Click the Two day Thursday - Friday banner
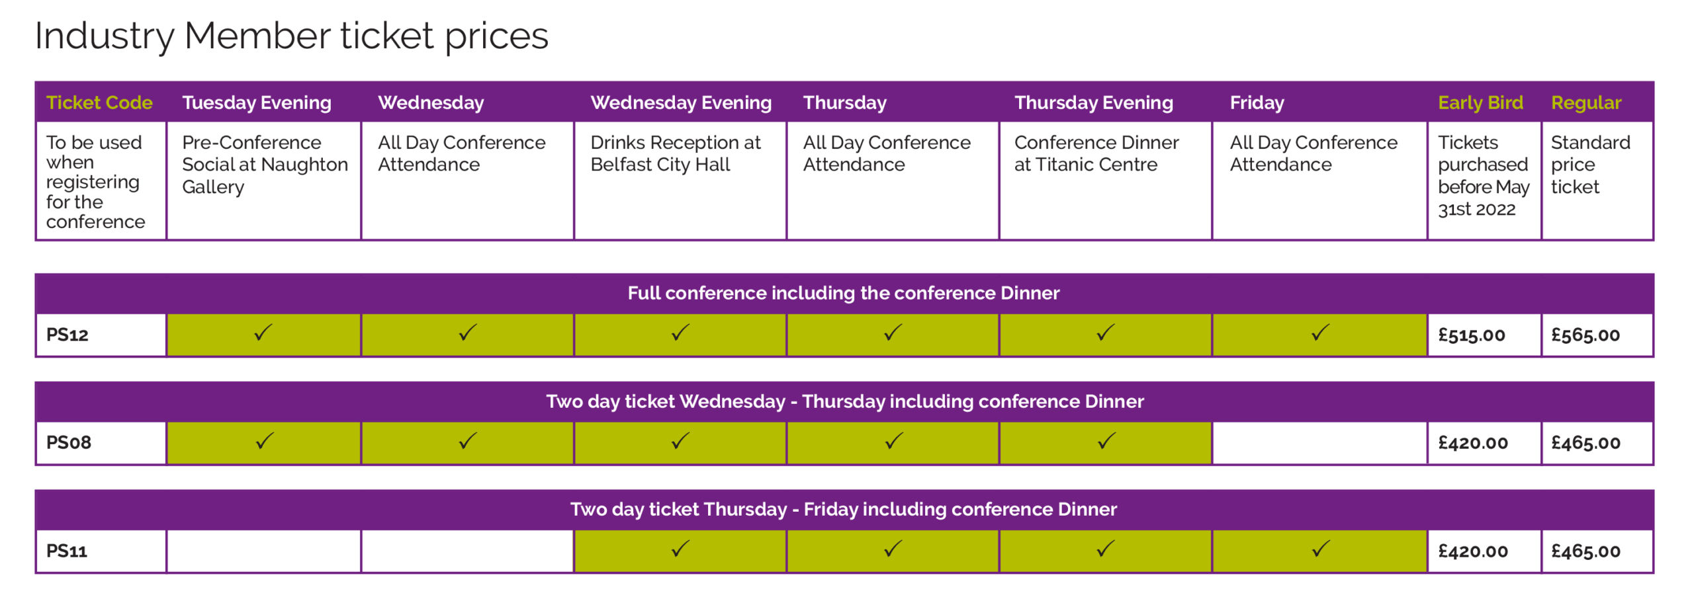 point(844,509)
